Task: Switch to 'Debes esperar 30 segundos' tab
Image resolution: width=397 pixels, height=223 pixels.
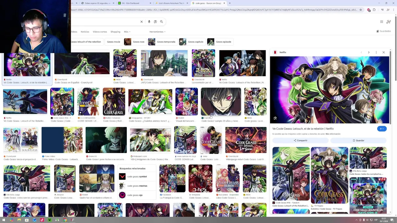Action: pyautogui.click(x=97, y=3)
